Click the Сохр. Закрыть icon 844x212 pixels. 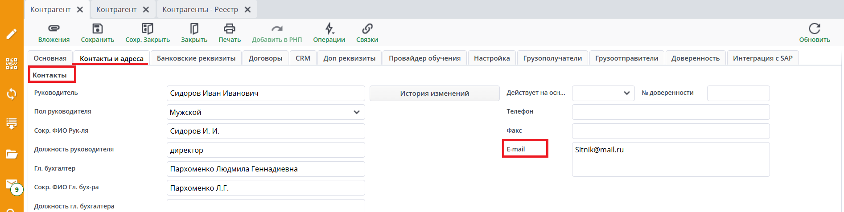tap(147, 29)
